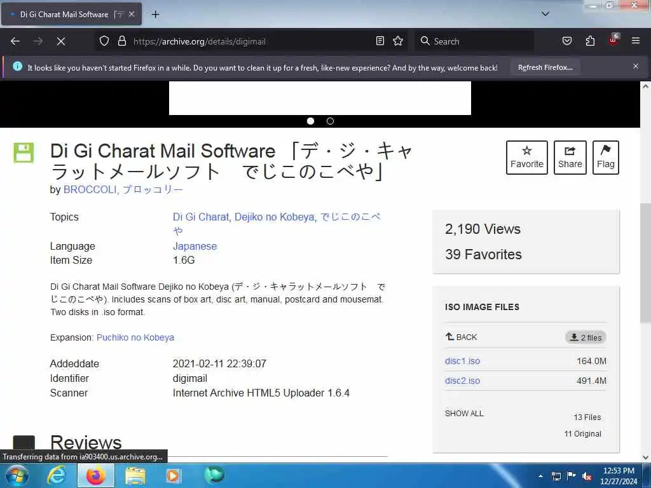Bookmark this page with the star

(x=398, y=41)
